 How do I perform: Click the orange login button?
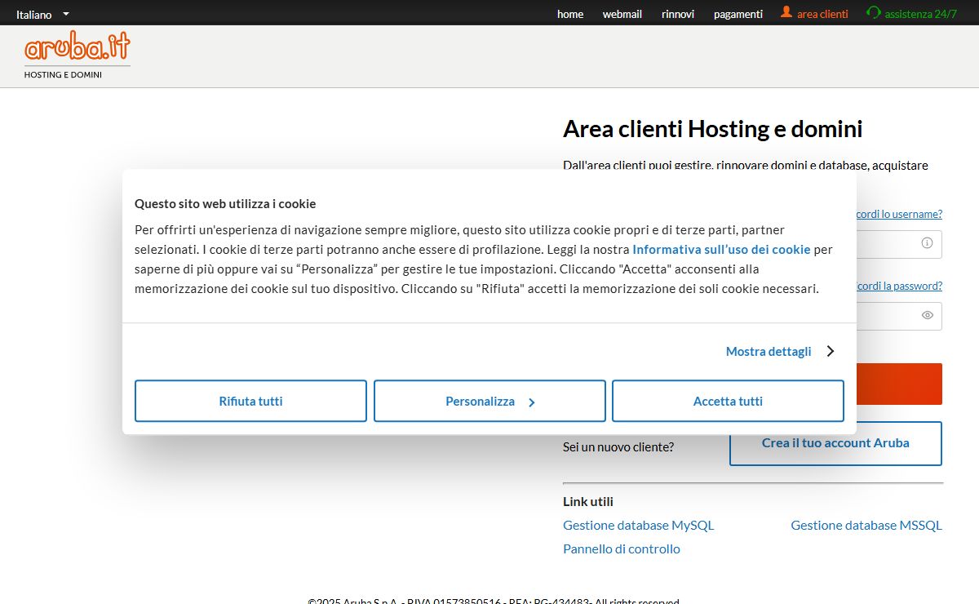coord(899,384)
